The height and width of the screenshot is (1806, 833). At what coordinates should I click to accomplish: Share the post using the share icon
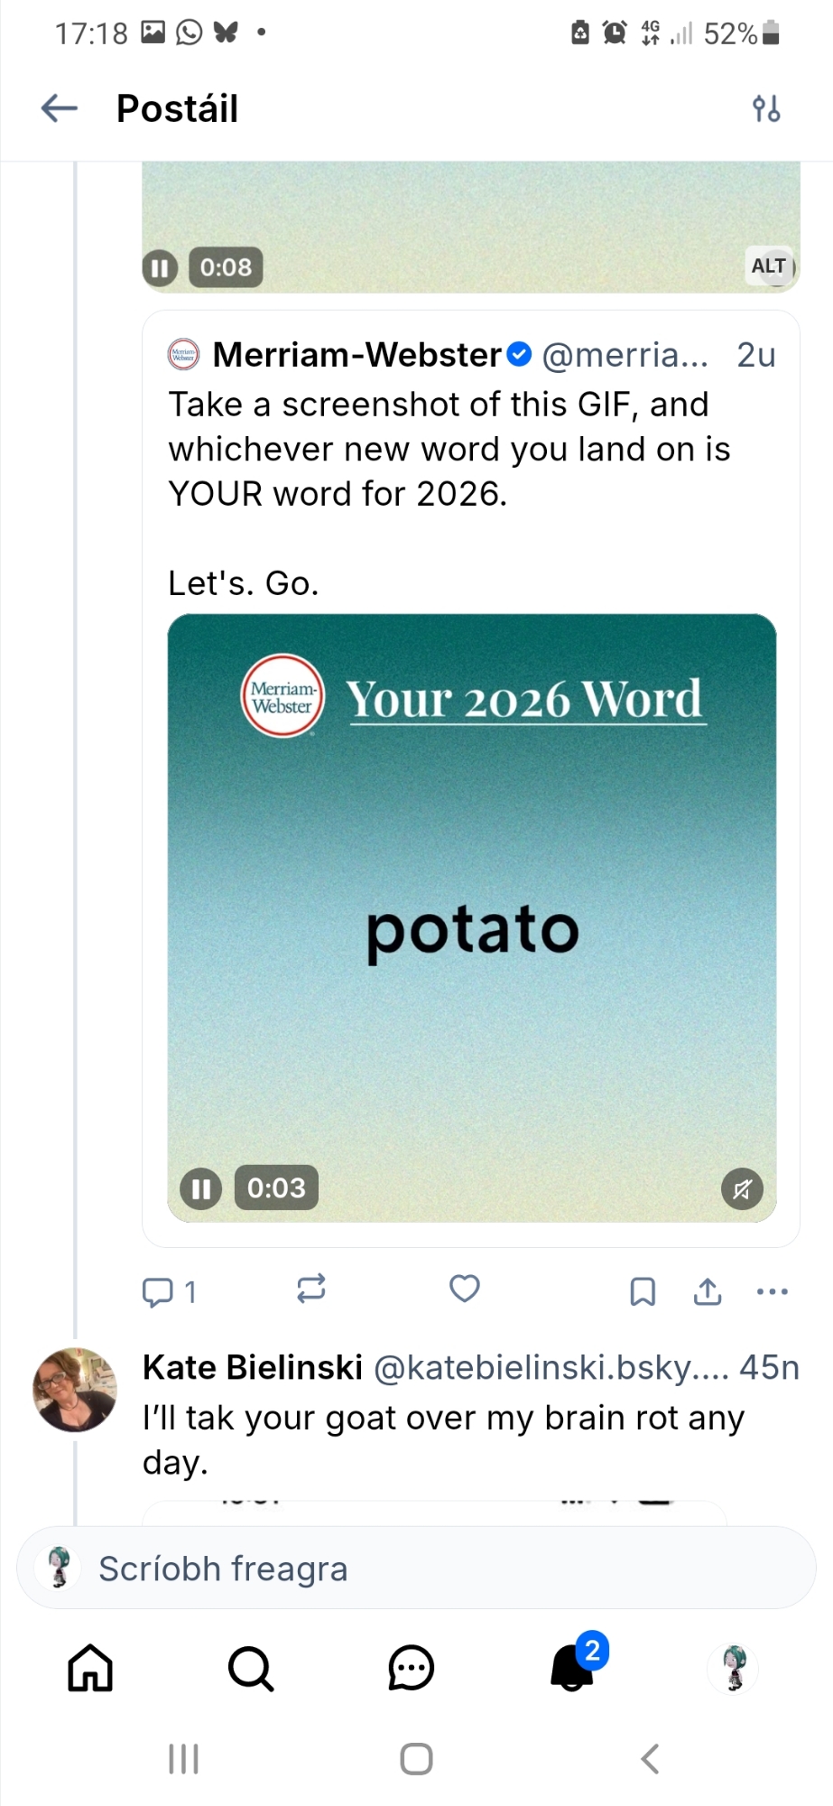[708, 1291]
